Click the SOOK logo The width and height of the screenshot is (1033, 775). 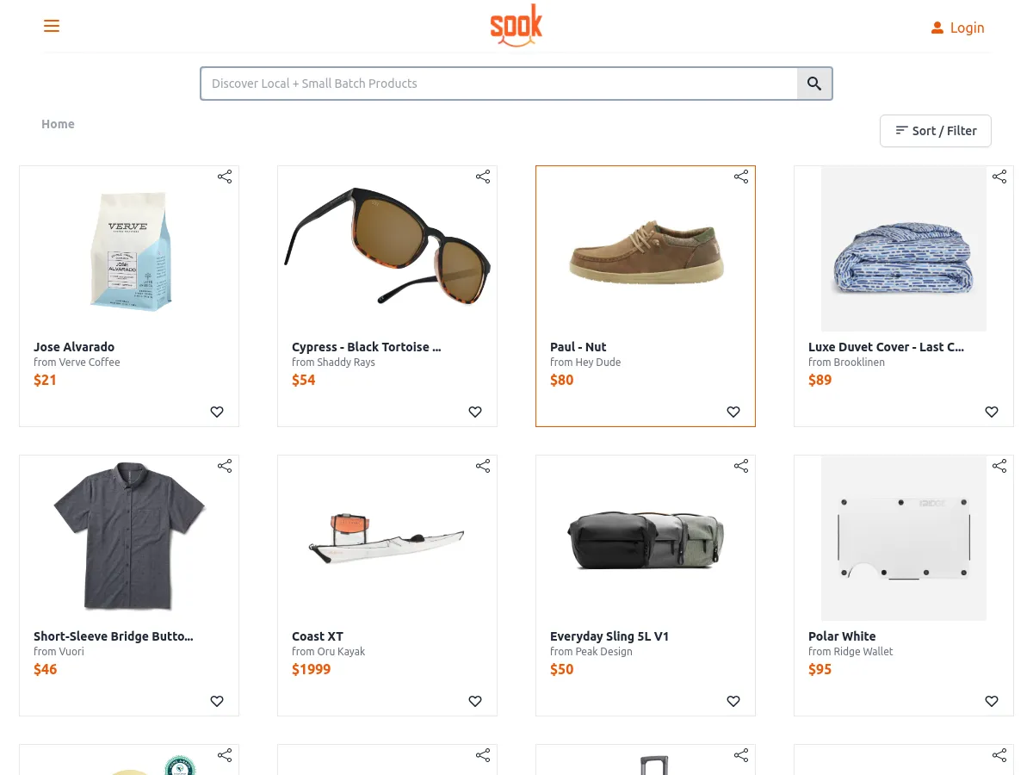516,25
